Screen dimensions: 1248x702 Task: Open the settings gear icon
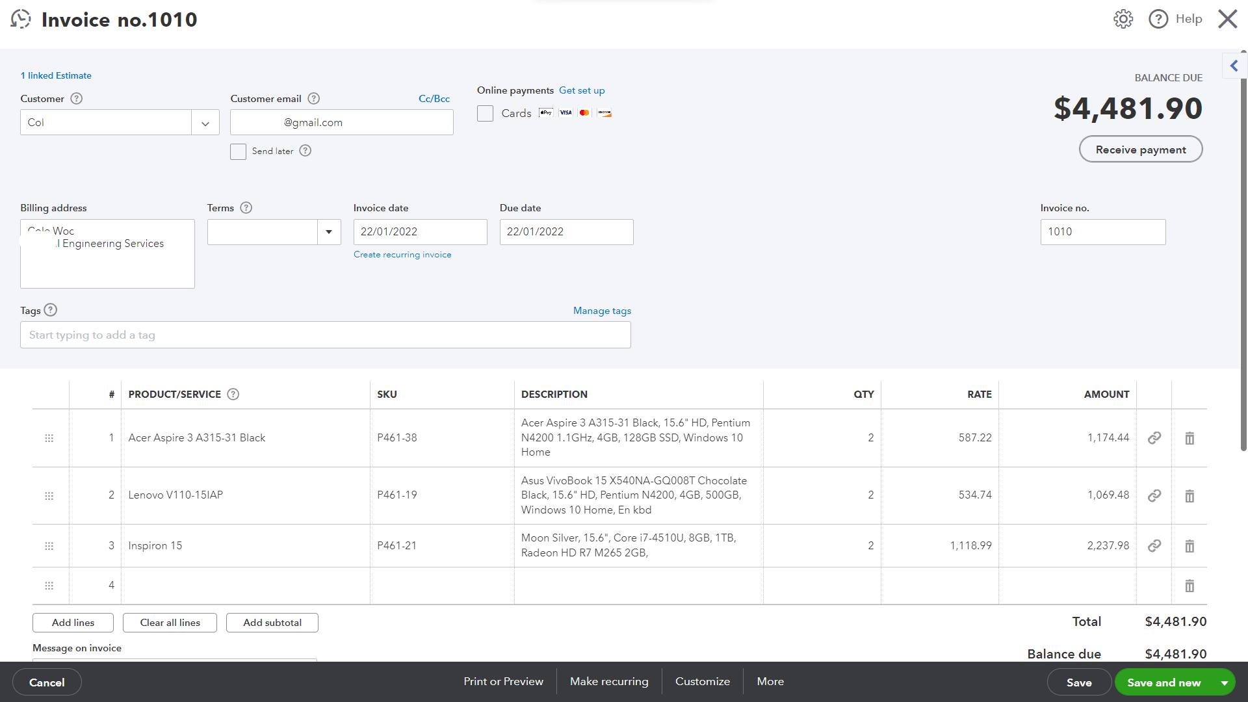[x=1123, y=19]
